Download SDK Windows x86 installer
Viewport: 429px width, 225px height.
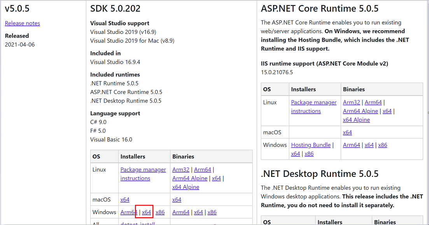[x=160, y=212]
